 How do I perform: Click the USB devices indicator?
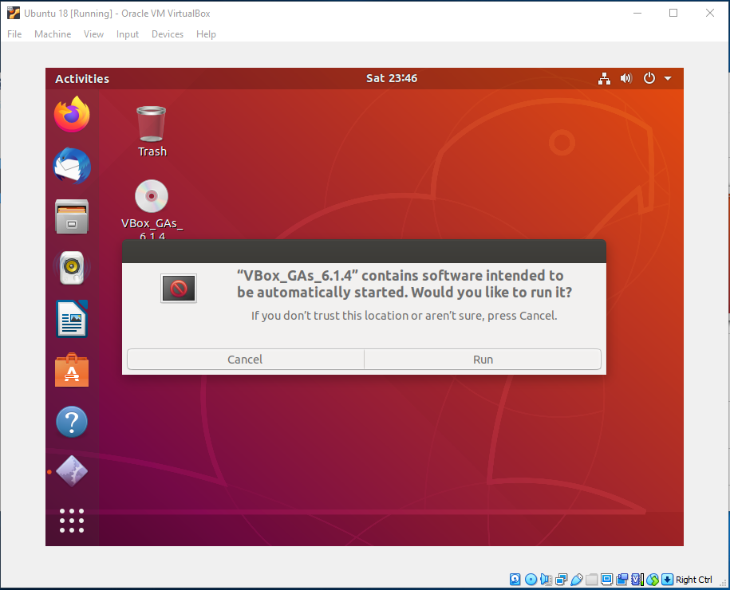576,580
